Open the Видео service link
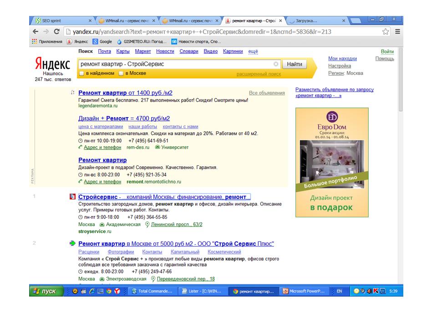 coord(211,51)
